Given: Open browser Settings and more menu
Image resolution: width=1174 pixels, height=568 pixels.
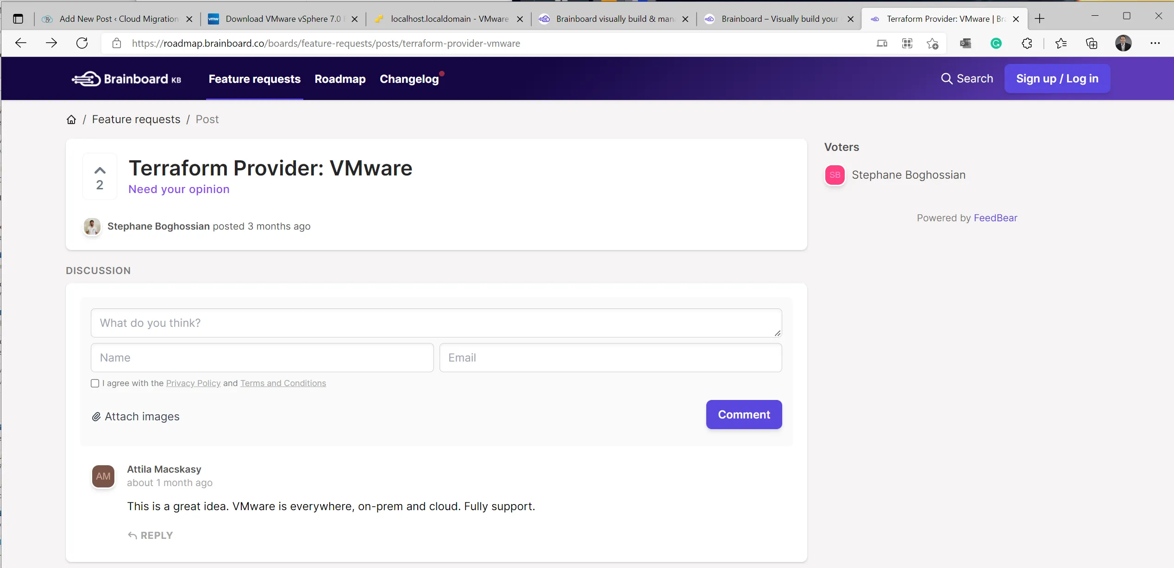Looking at the screenshot, I should [1155, 43].
